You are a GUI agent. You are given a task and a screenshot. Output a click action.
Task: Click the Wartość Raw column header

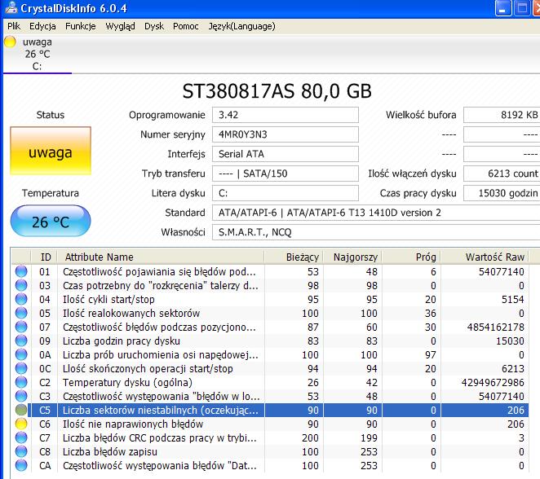click(x=485, y=257)
